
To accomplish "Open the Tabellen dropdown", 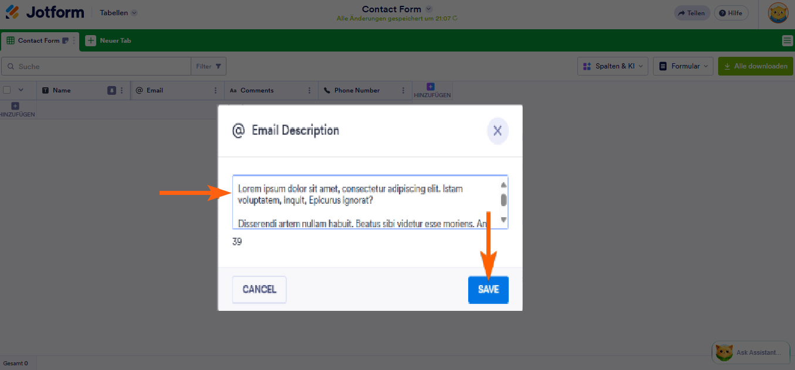I will pos(119,13).
